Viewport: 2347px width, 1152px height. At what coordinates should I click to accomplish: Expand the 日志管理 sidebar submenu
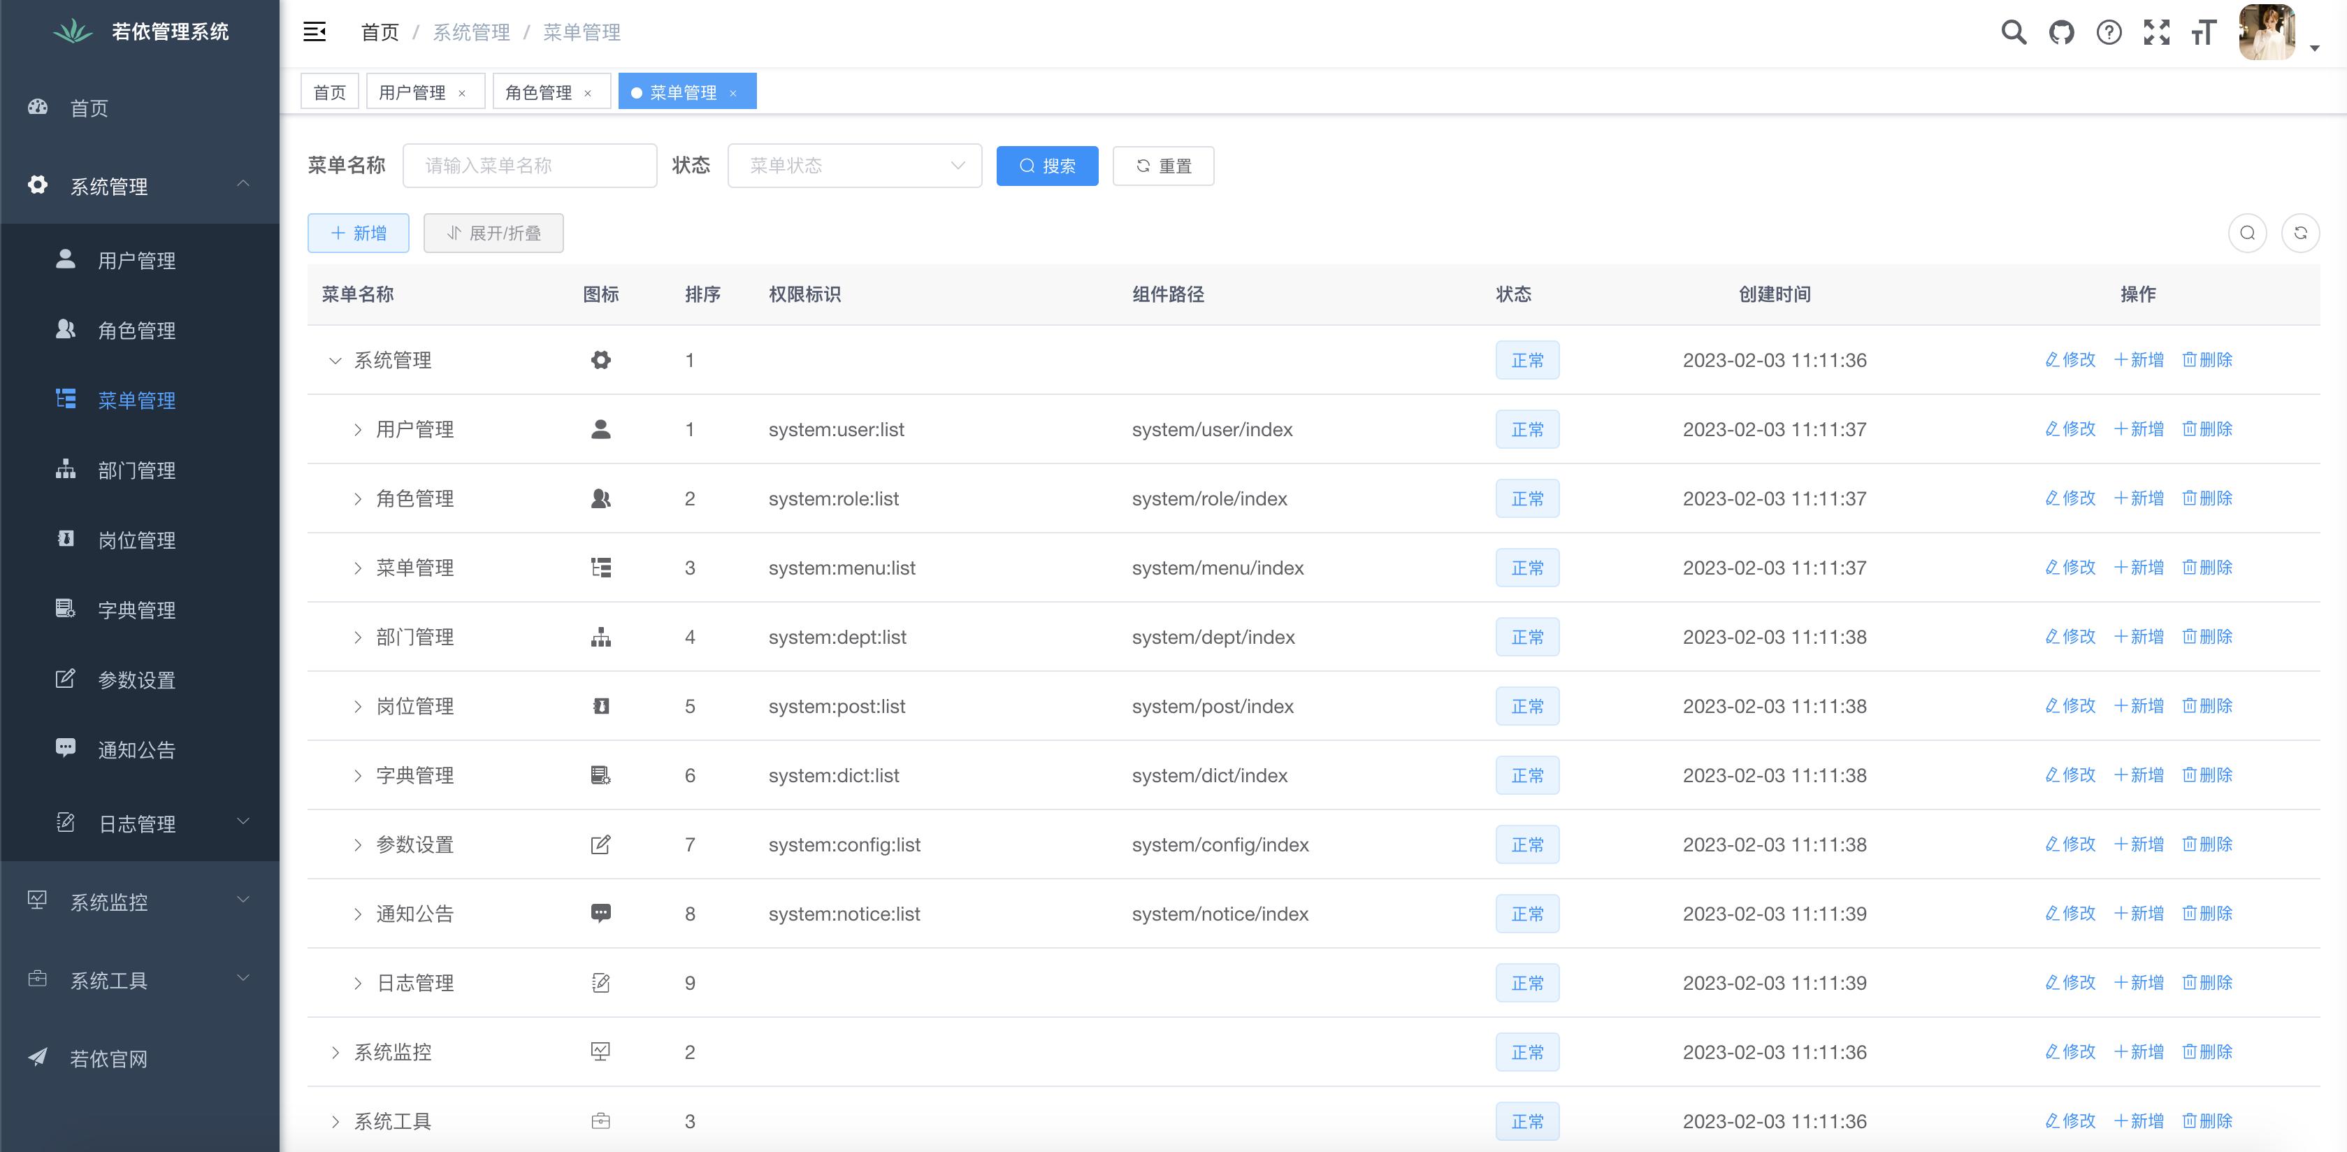pyautogui.click(x=137, y=824)
